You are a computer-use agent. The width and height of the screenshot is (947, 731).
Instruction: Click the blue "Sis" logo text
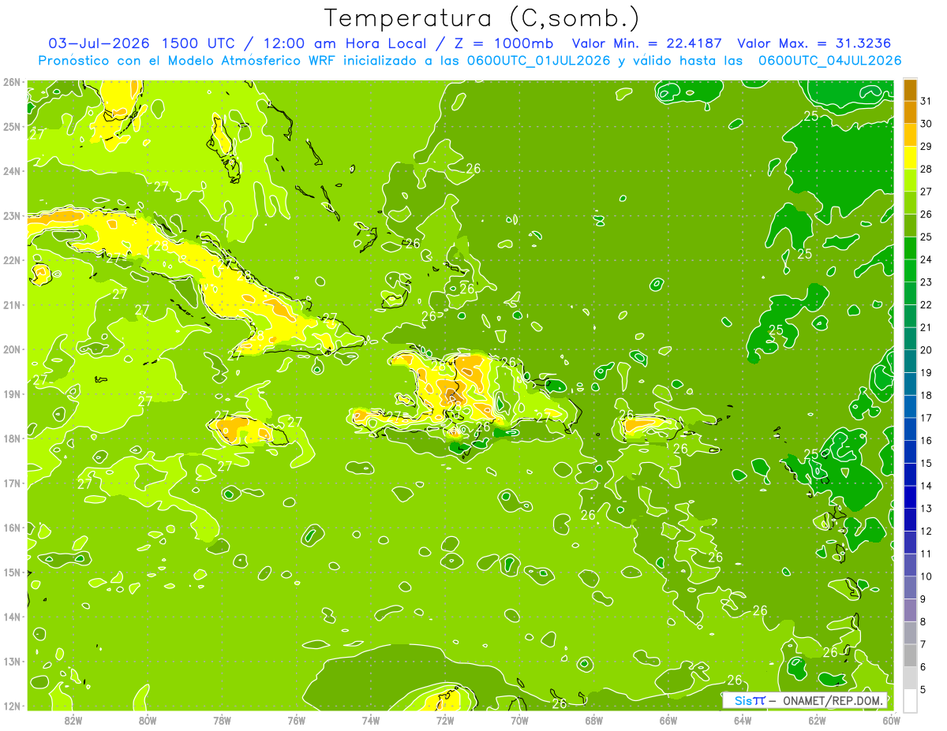(743, 700)
